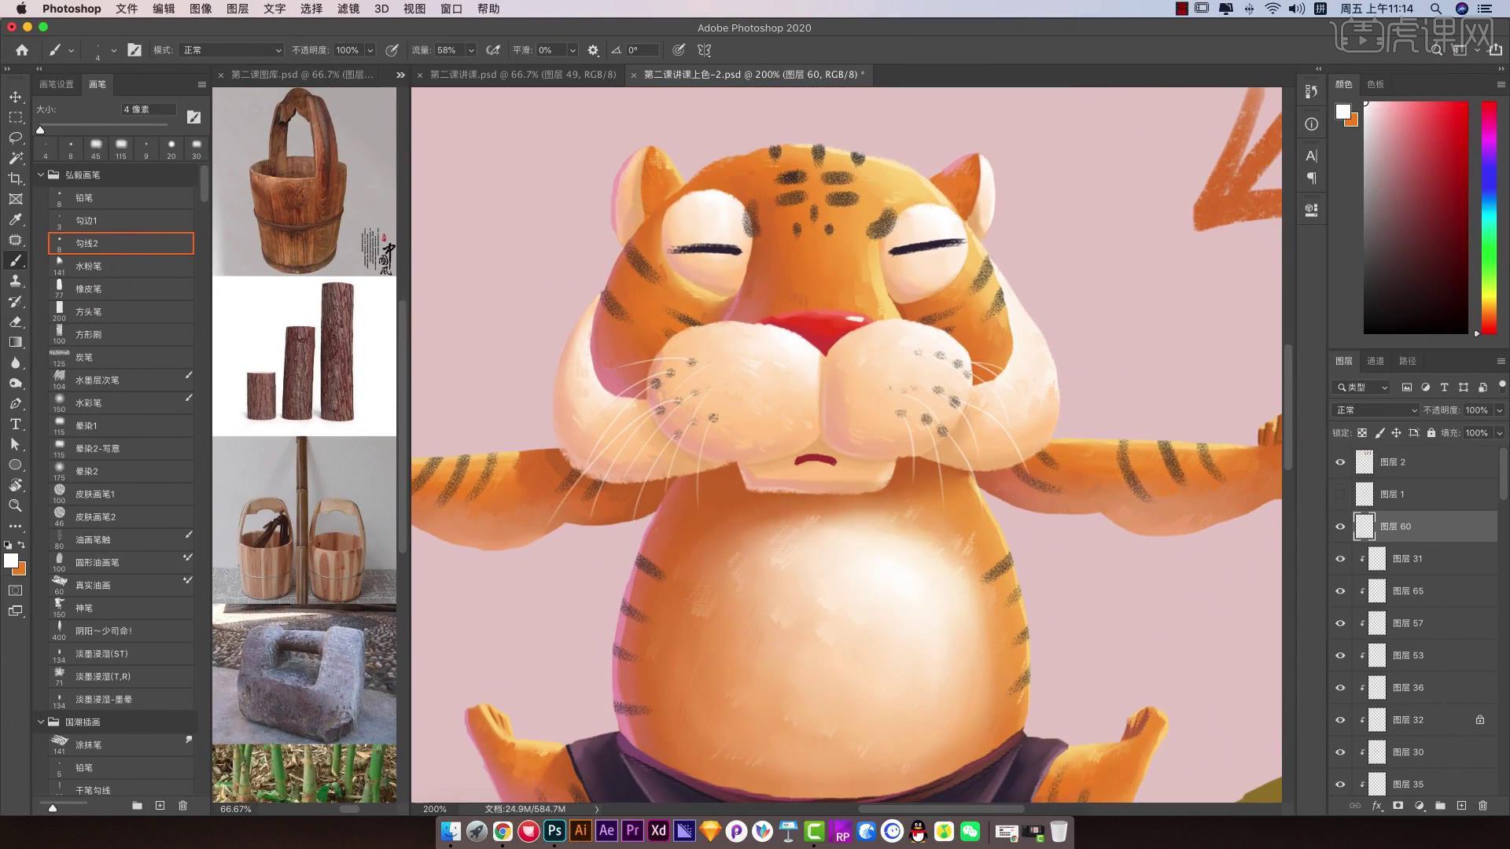This screenshot has height=849, width=1510.
Task: Toggle symmetry painting butterfly icon
Action: (704, 50)
